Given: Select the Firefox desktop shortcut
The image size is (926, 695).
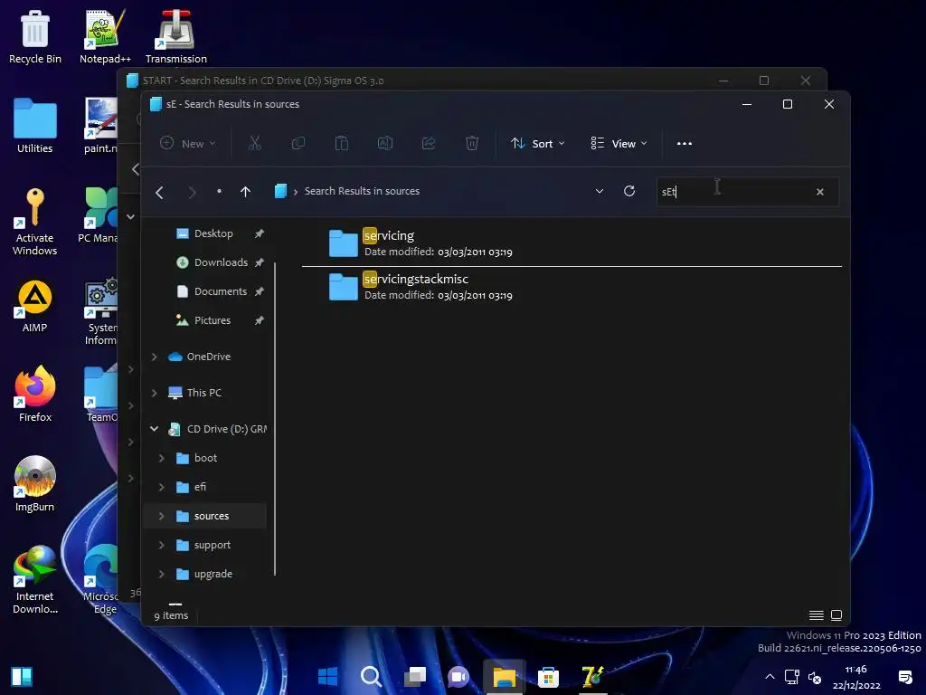Looking at the screenshot, I should click(35, 395).
